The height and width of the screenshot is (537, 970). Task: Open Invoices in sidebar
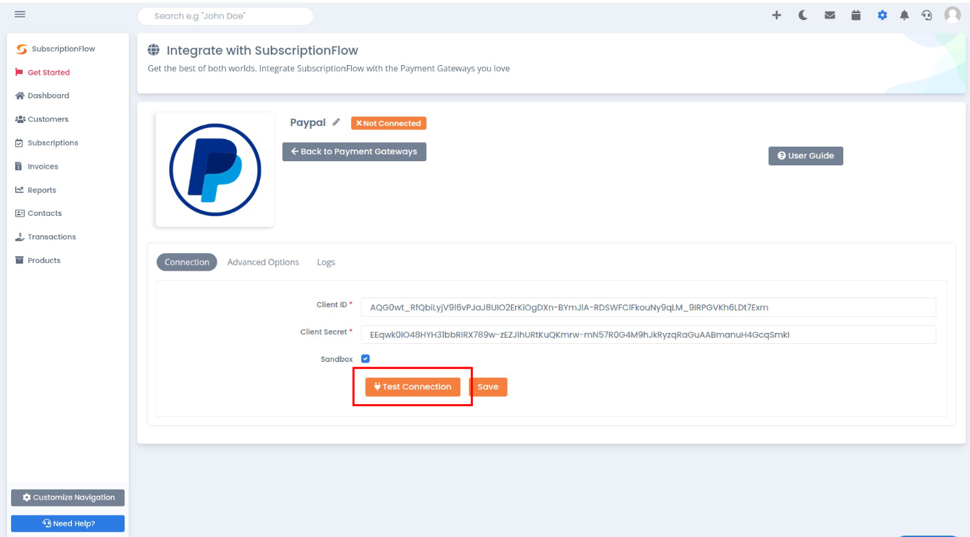click(x=37, y=167)
